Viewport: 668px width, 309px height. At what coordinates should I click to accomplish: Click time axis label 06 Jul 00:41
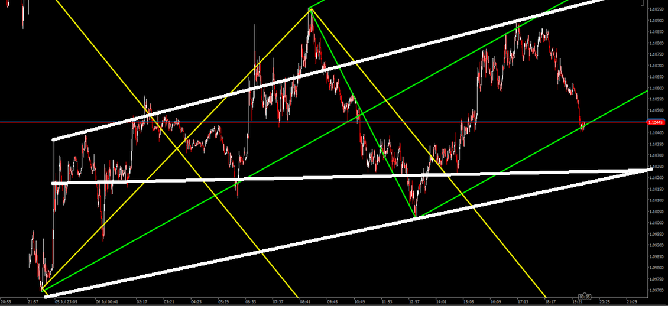[107, 301]
